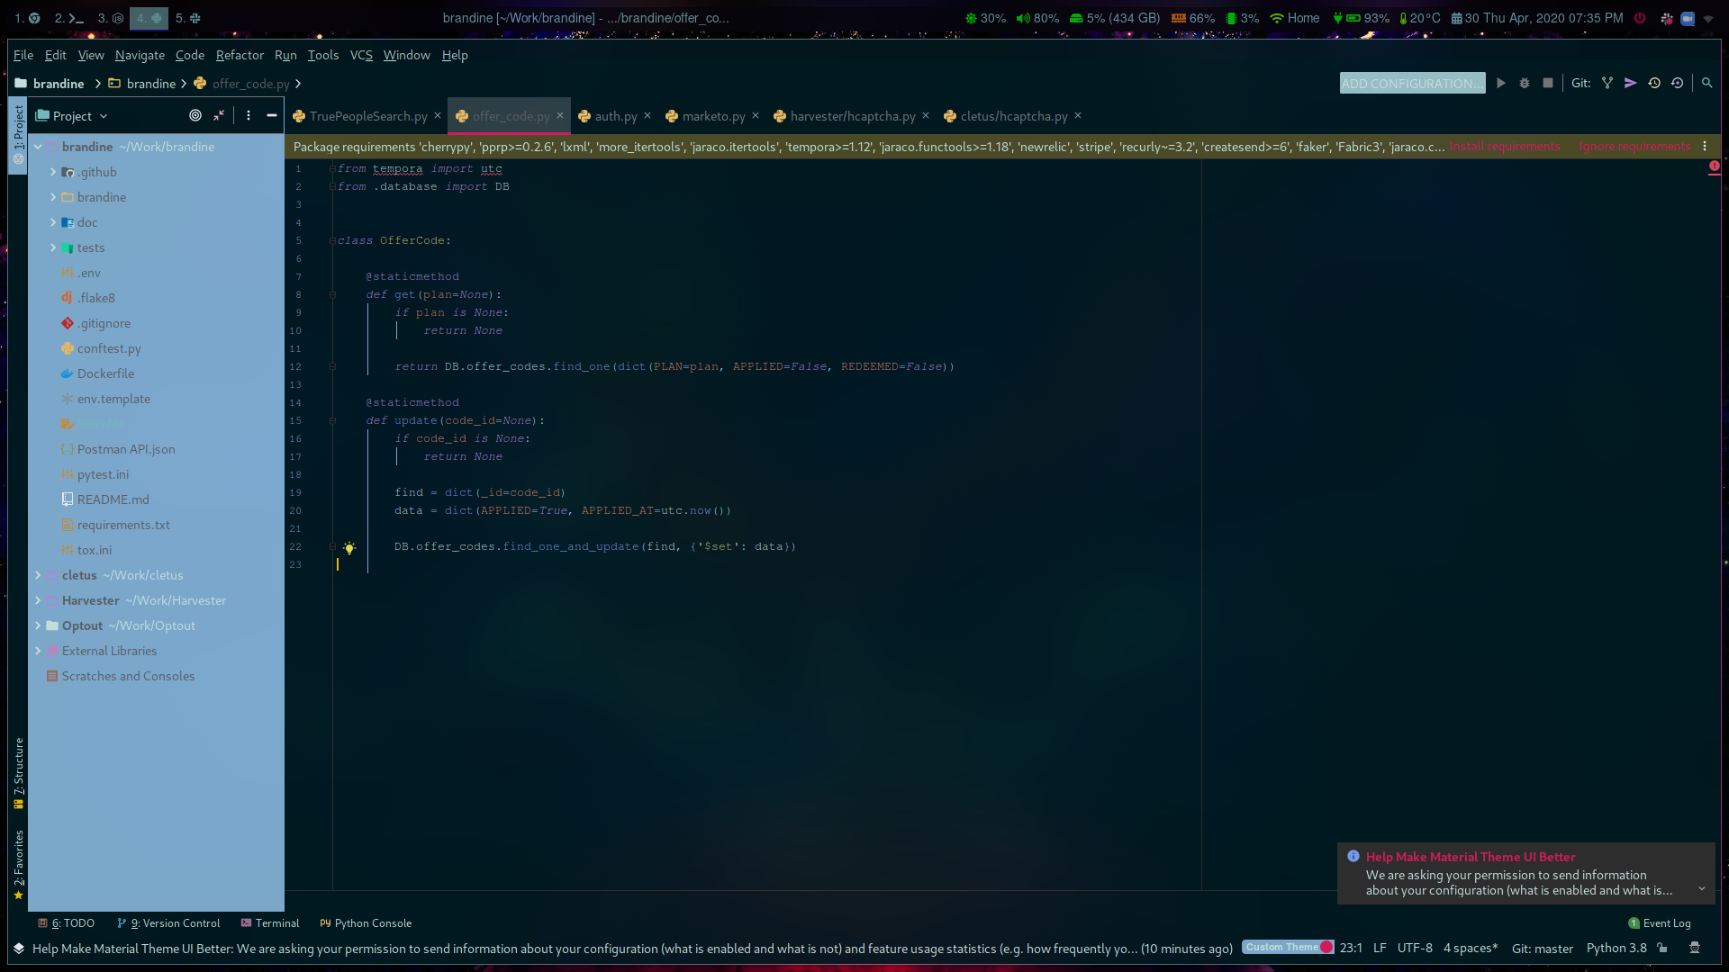Screen dimensions: 1729x972
Task: Start debugging with the bug icon
Action: [1524, 83]
